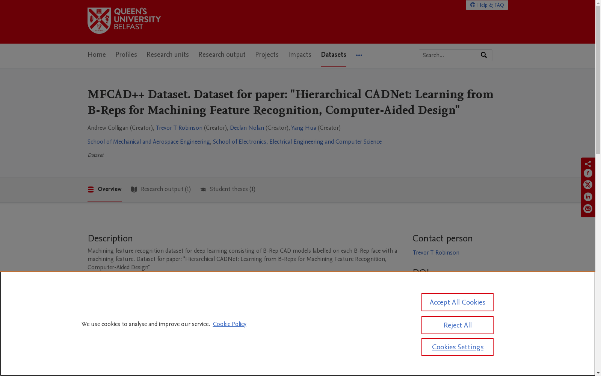Click the Queen's University Belfast logo

click(124, 21)
